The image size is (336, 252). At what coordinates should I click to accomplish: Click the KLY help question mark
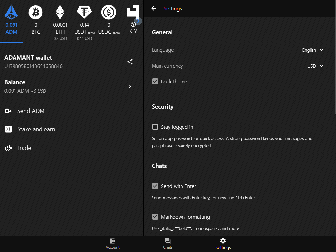(133, 24)
